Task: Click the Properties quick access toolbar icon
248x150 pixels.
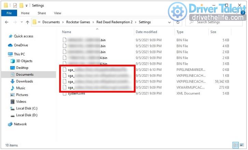Action: tap(15, 6)
